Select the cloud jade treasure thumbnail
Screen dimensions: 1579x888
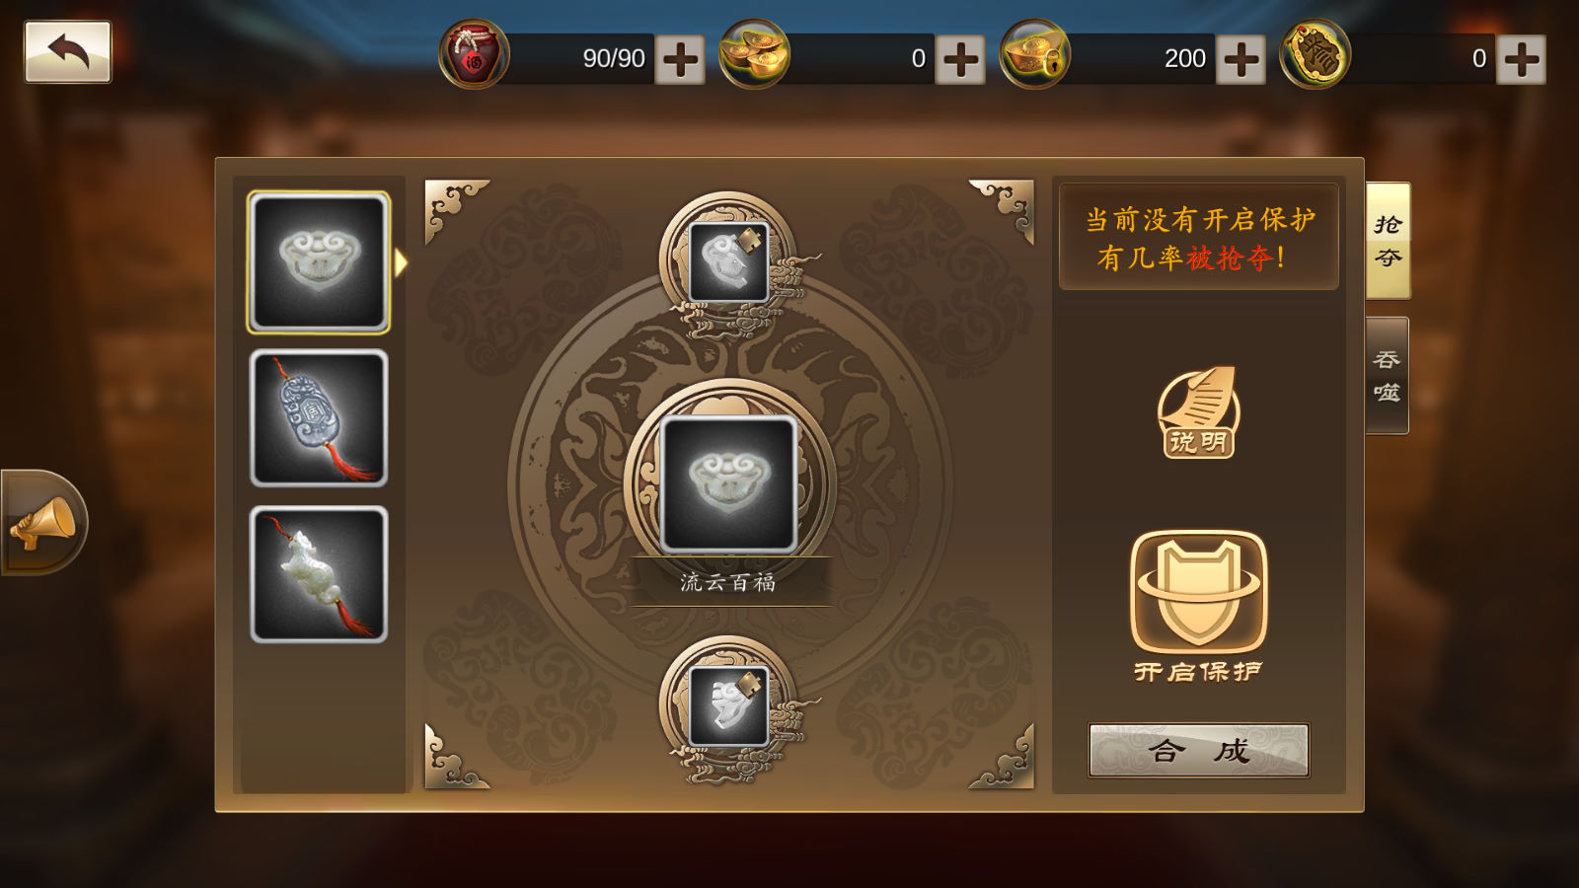tap(319, 262)
